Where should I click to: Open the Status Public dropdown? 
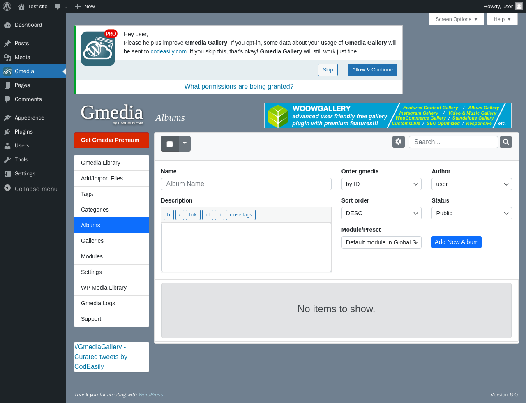click(472, 213)
